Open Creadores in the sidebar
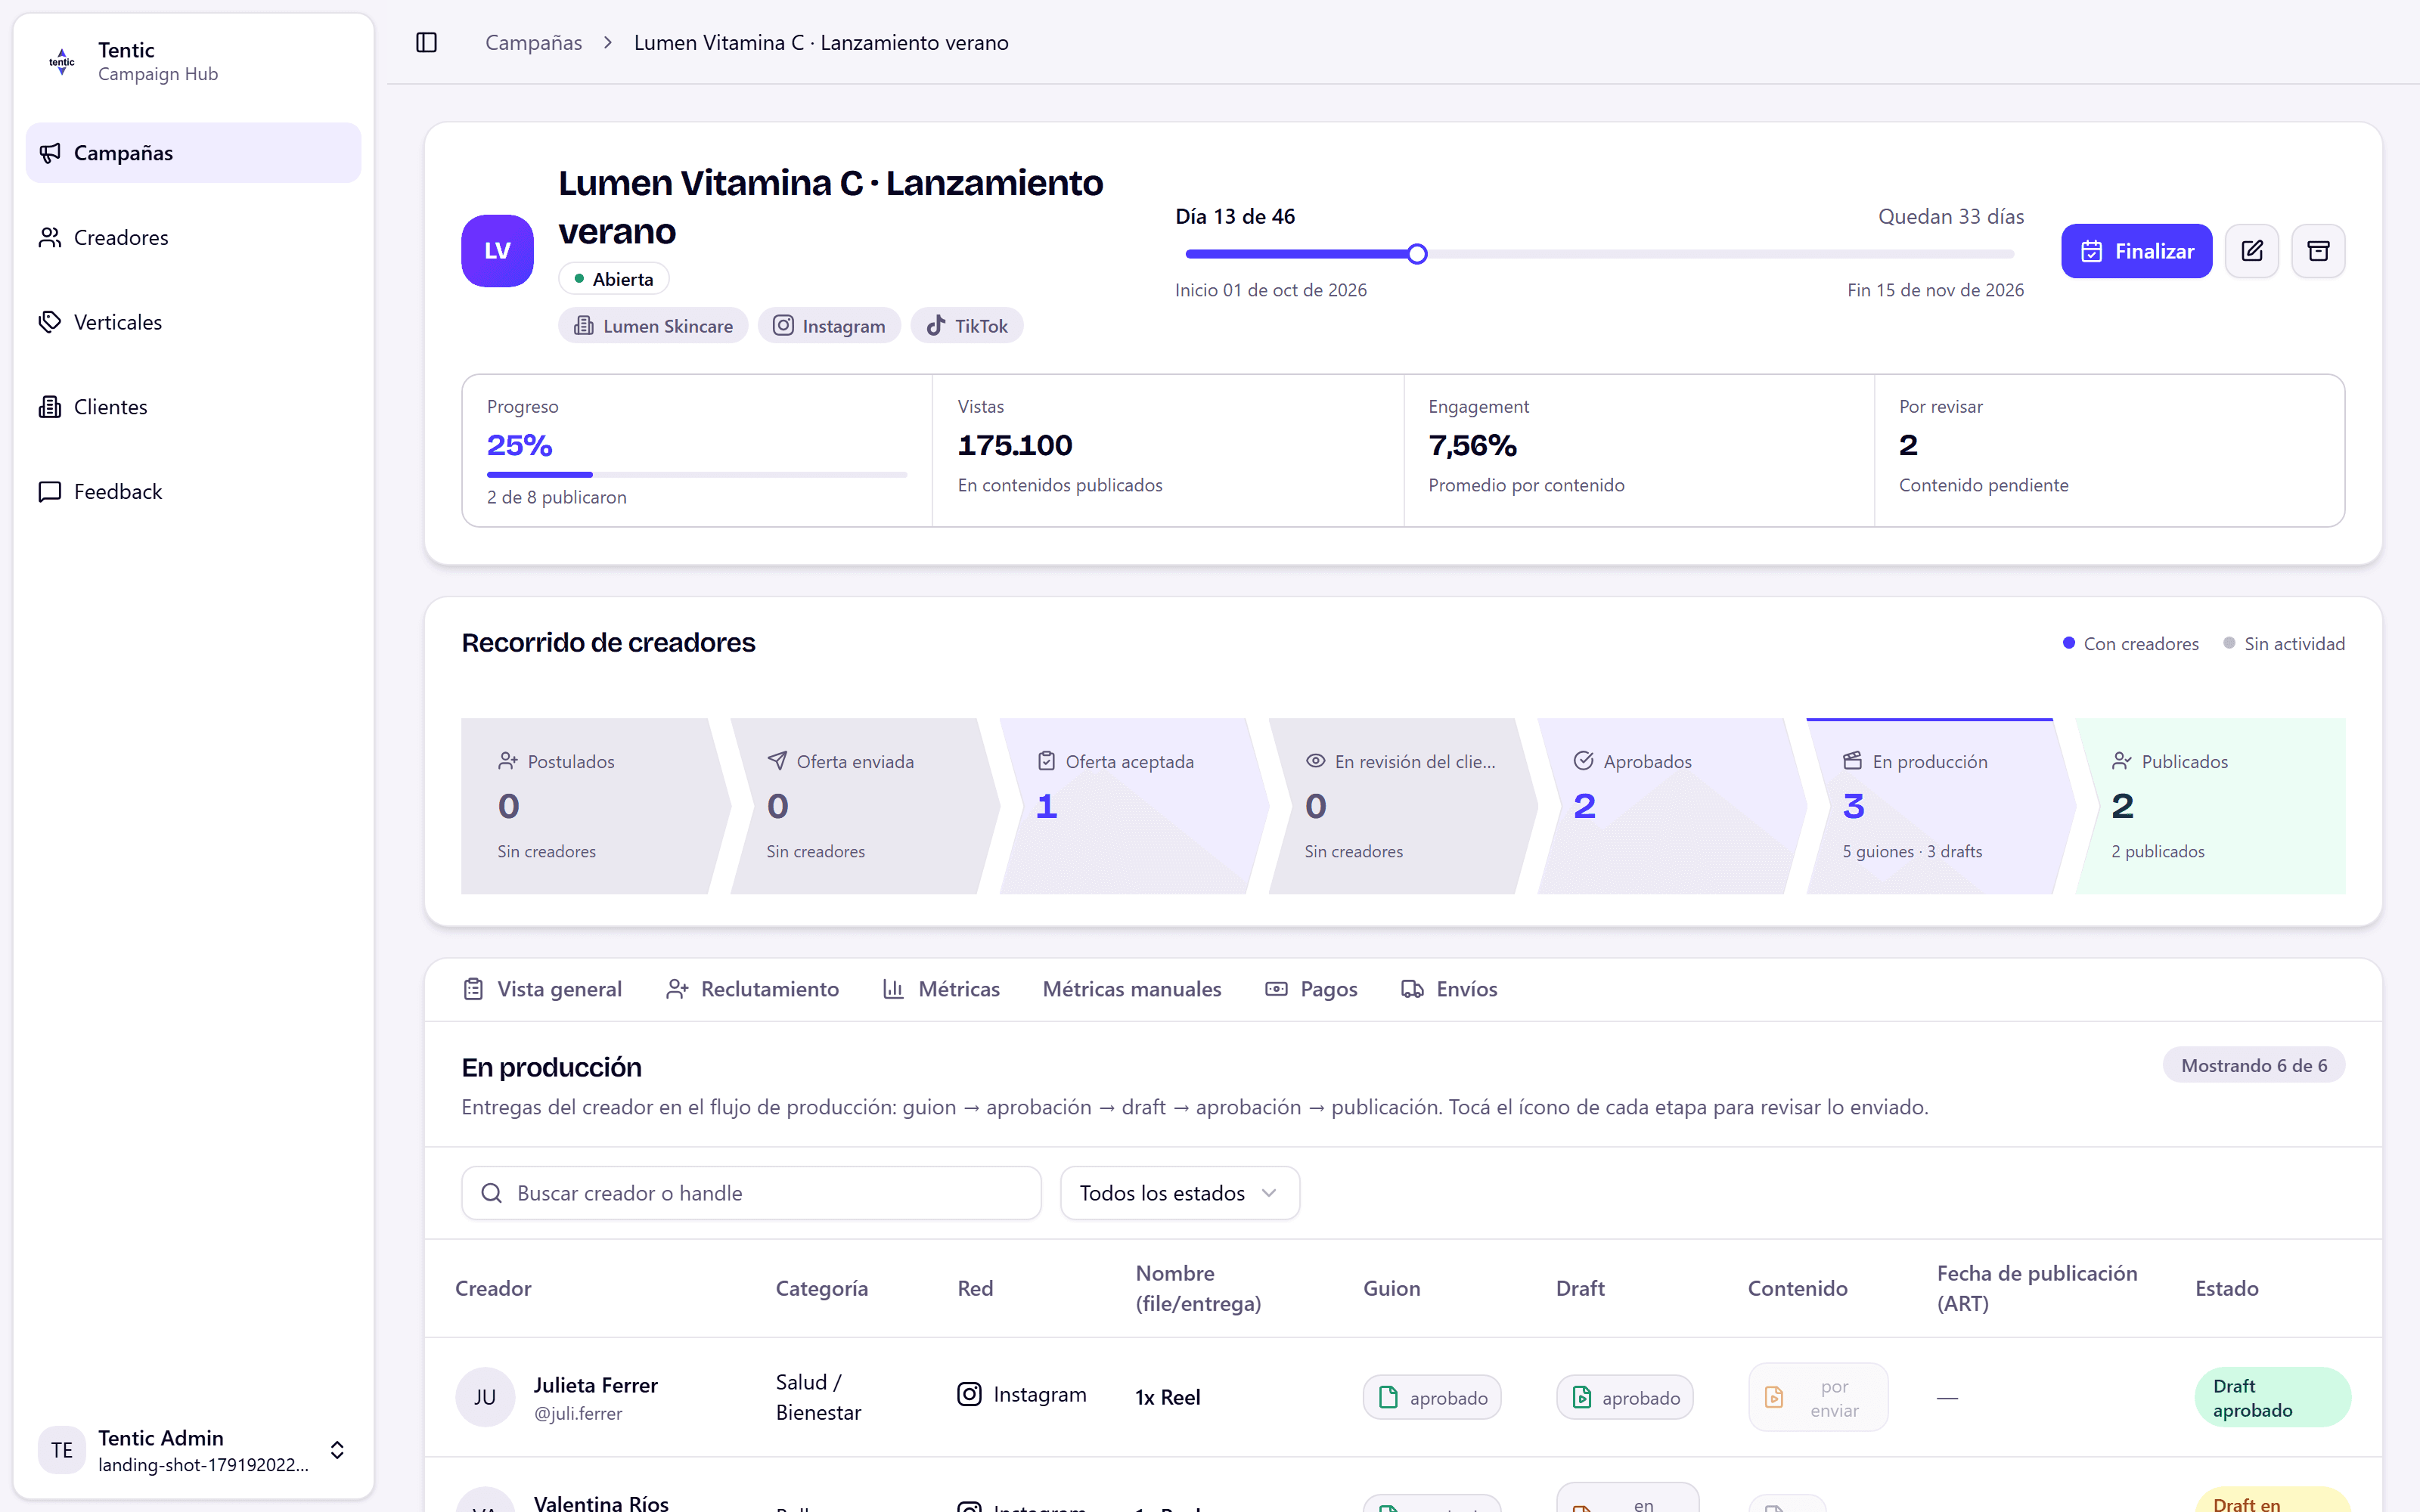The width and height of the screenshot is (2420, 1512). coord(193,238)
